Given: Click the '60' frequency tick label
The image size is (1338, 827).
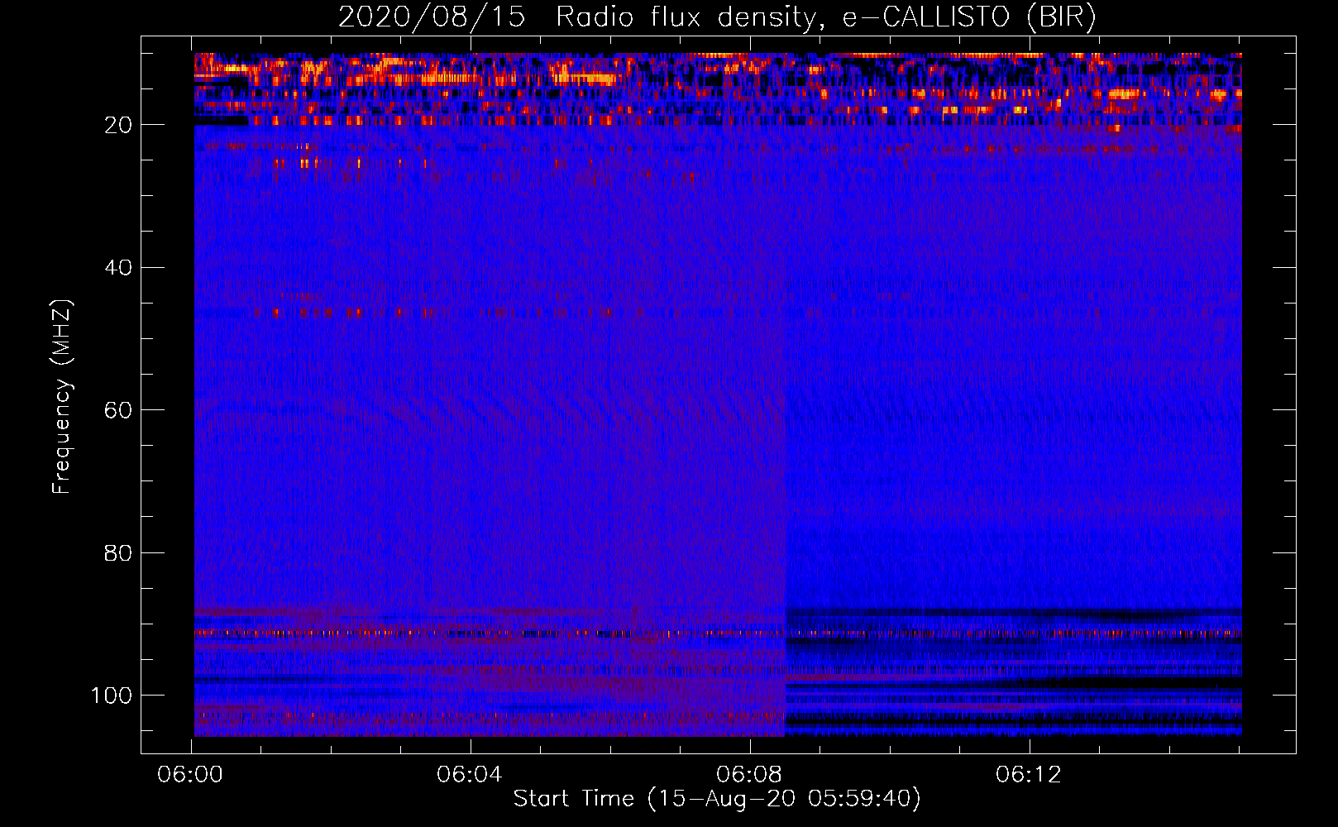Looking at the screenshot, I should pos(118,411).
